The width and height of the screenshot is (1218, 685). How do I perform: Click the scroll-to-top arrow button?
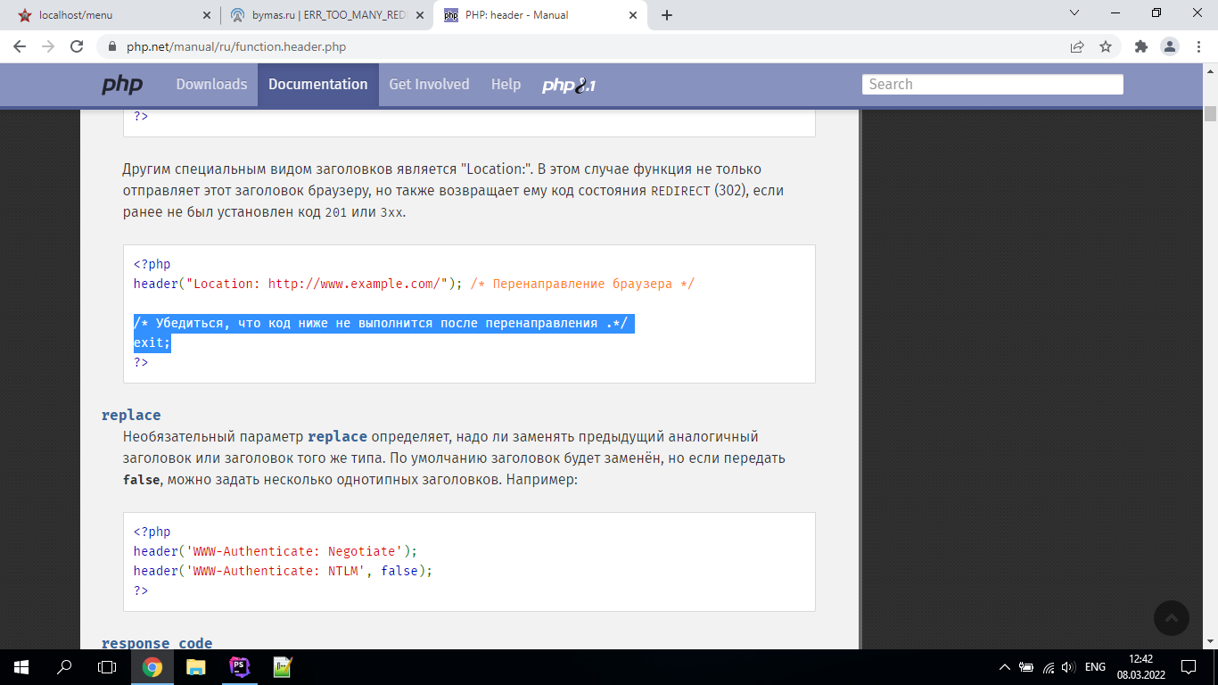pyautogui.click(x=1172, y=618)
